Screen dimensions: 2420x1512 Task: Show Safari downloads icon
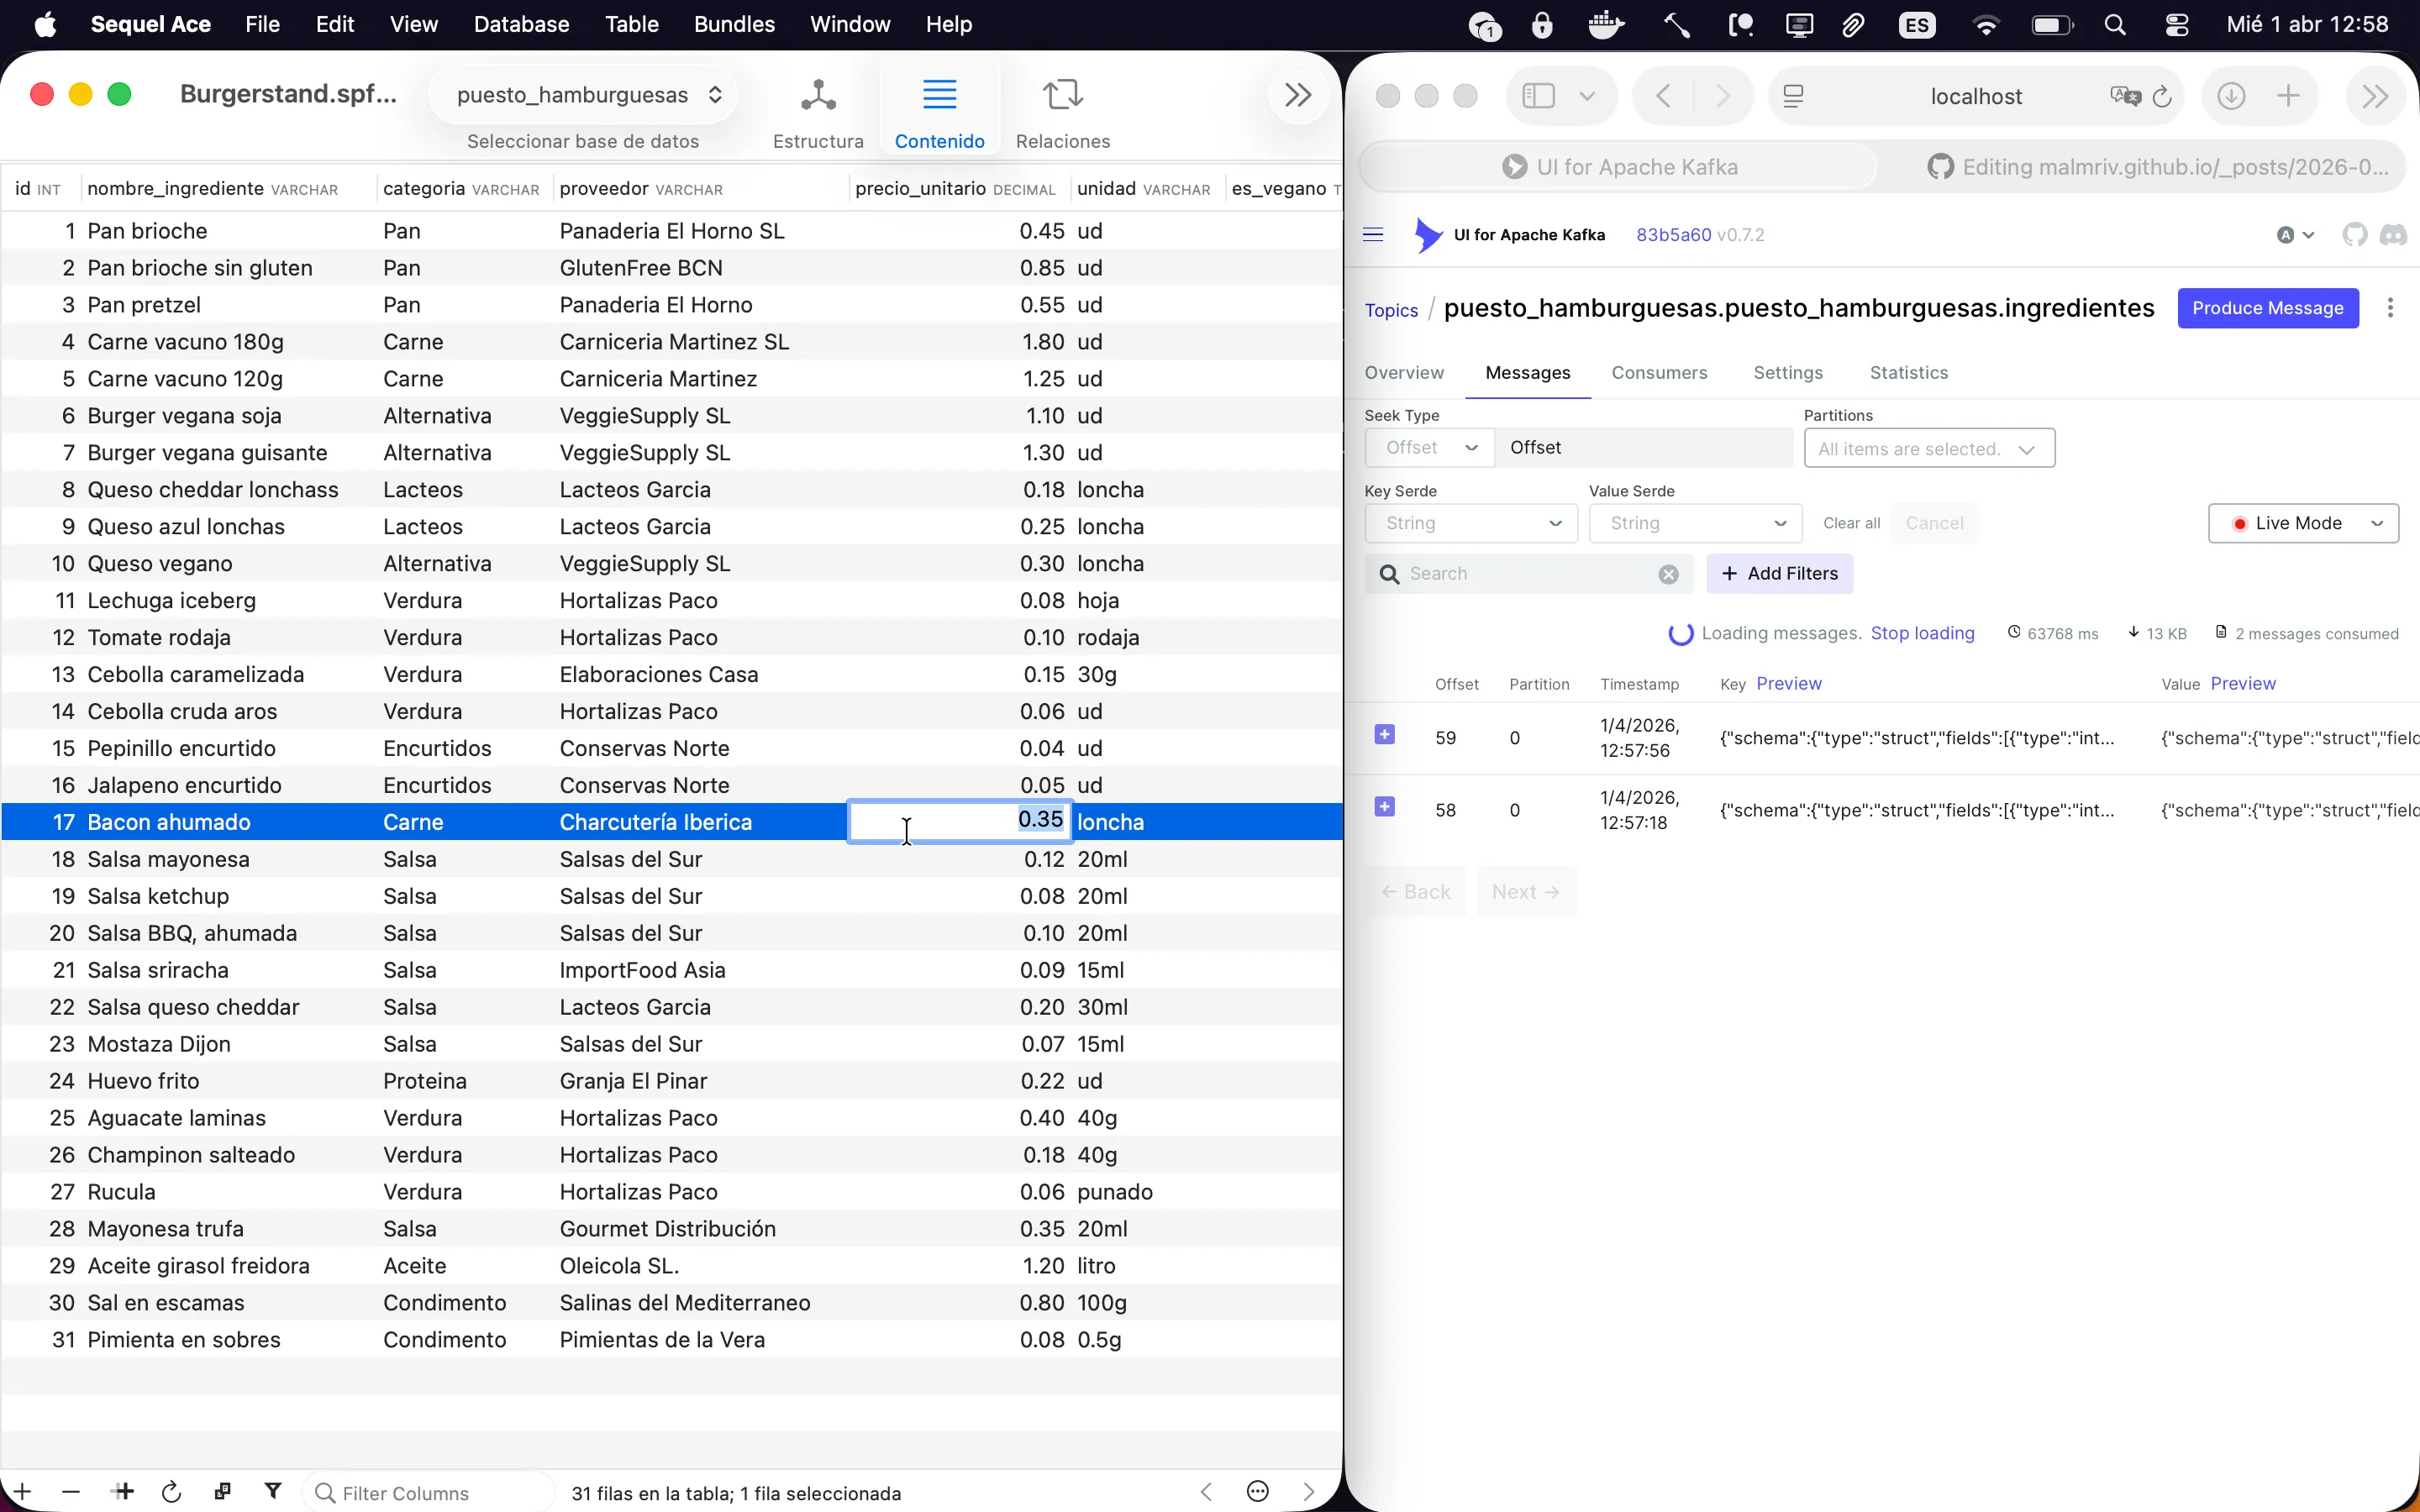(x=2231, y=96)
